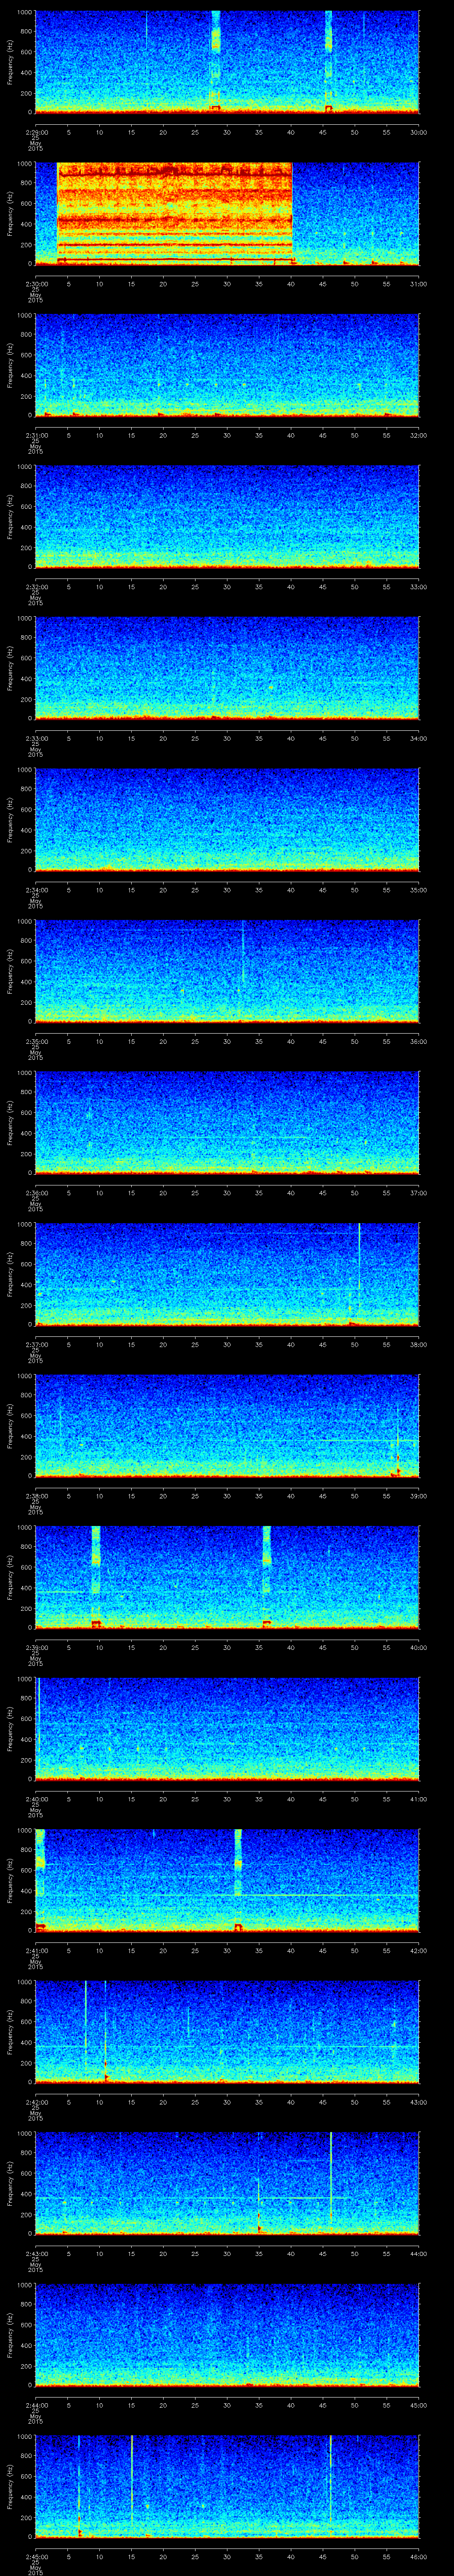Image resolution: width=454 pixels, height=2576 pixels.
Task: Click the 2:30:00 start time label
Action: pos(36,284)
